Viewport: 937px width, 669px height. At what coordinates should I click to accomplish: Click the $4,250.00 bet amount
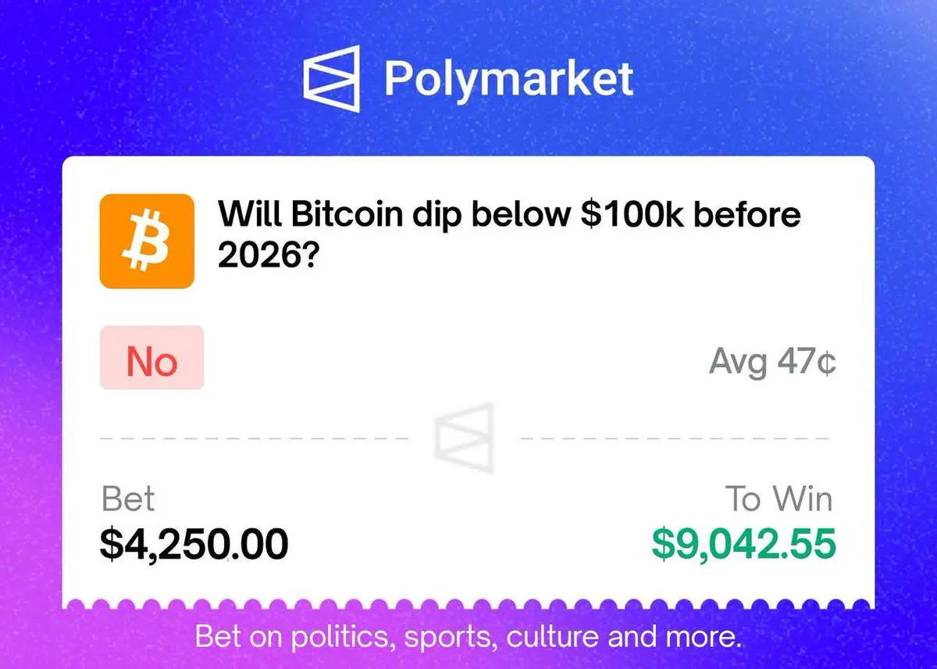[x=194, y=544]
